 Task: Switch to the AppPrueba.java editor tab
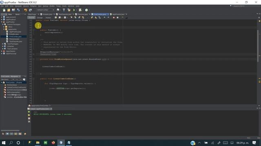coord(118,15)
